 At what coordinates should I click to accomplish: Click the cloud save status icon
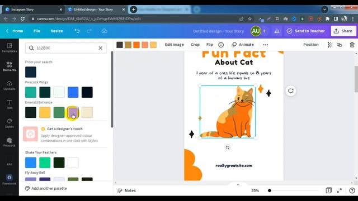105,31
